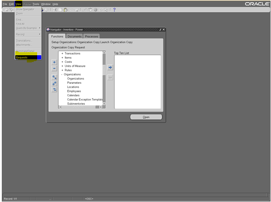This screenshot has width=271, height=202.
Task: Select Parameters in the tree
Action: 74,83
